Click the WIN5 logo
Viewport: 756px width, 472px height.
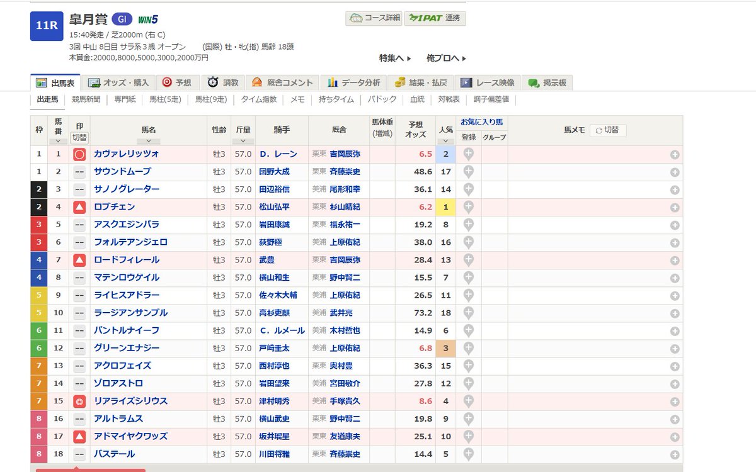148,19
